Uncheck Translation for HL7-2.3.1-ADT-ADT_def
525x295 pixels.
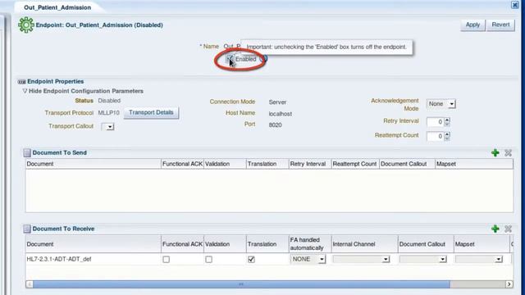click(251, 259)
